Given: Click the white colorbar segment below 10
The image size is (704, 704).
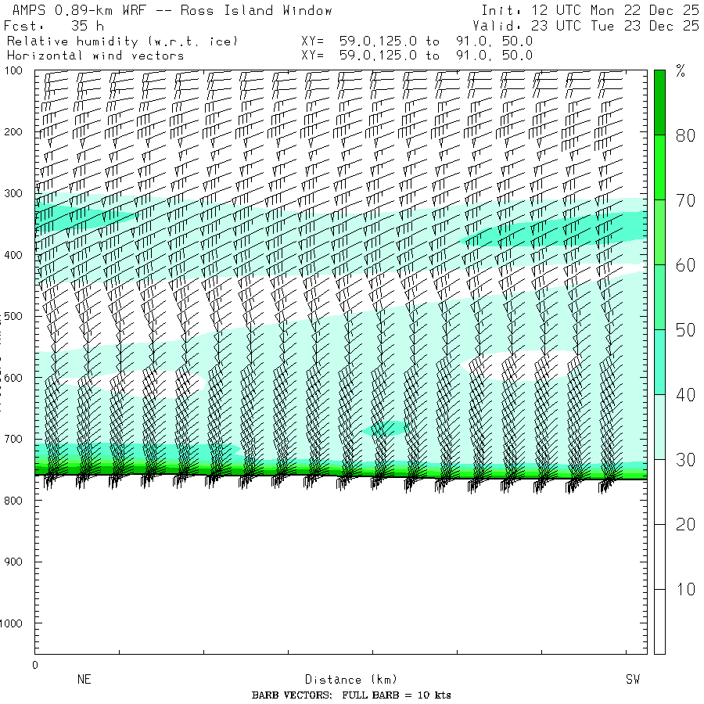Looking at the screenshot, I should click(x=659, y=622).
